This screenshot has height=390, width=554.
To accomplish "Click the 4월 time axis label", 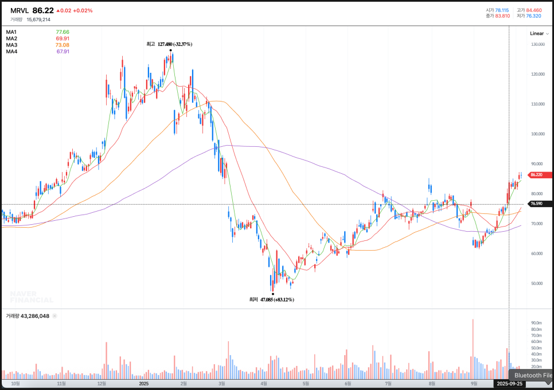I will coord(264,384).
